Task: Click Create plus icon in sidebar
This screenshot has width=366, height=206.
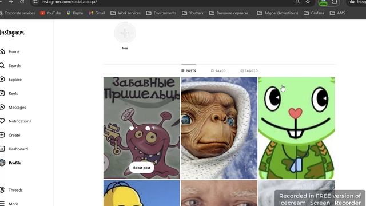Action: click(2, 135)
